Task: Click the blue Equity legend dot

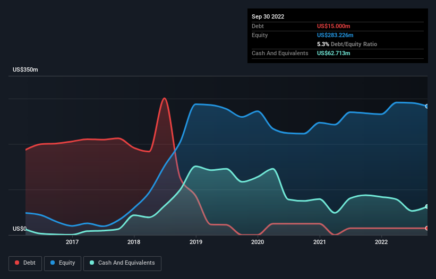Action: point(53,263)
